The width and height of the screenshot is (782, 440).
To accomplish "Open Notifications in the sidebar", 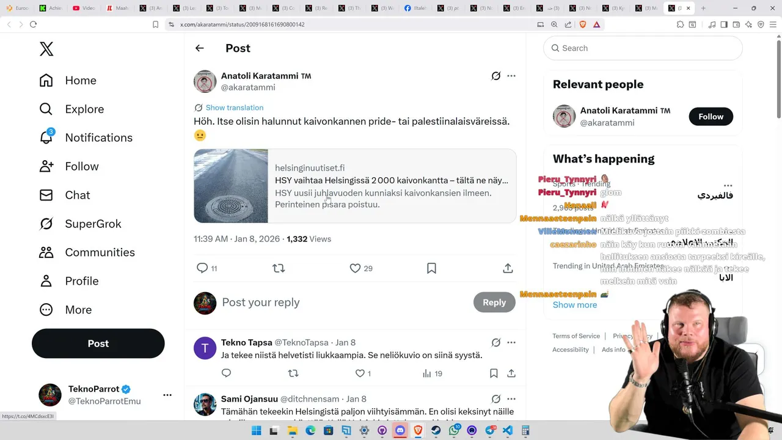I will [86, 137].
